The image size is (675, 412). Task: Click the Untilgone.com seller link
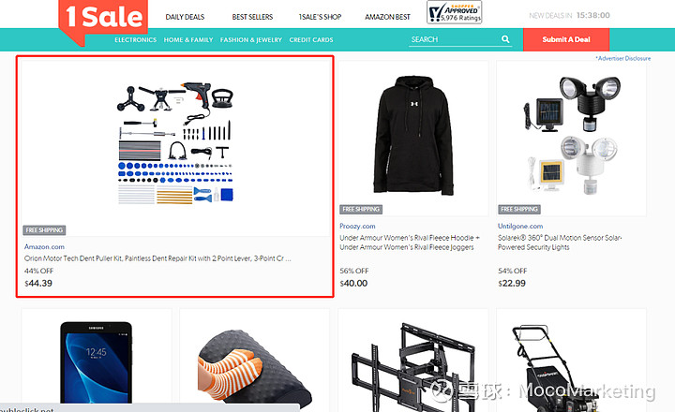coord(520,226)
